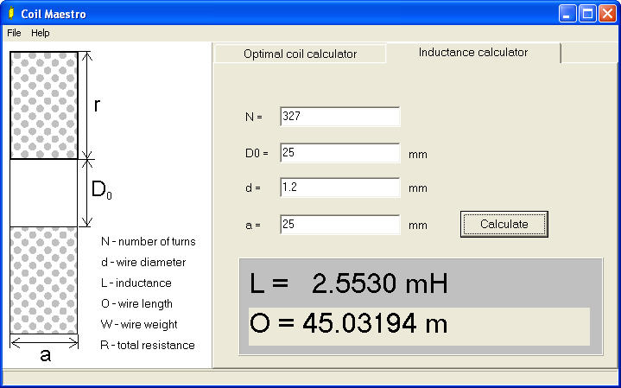This screenshot has height=388, width=621.
Task: Open the Help menu
Action: tap(41, 33)
